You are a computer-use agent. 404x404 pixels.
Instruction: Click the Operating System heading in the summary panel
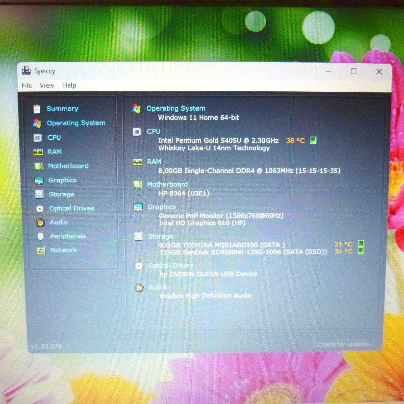point(176,108)
